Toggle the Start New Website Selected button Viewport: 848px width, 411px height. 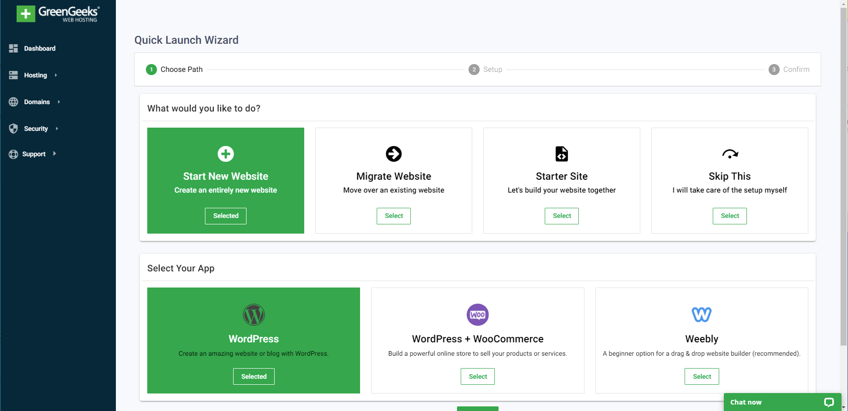[226, 216]
